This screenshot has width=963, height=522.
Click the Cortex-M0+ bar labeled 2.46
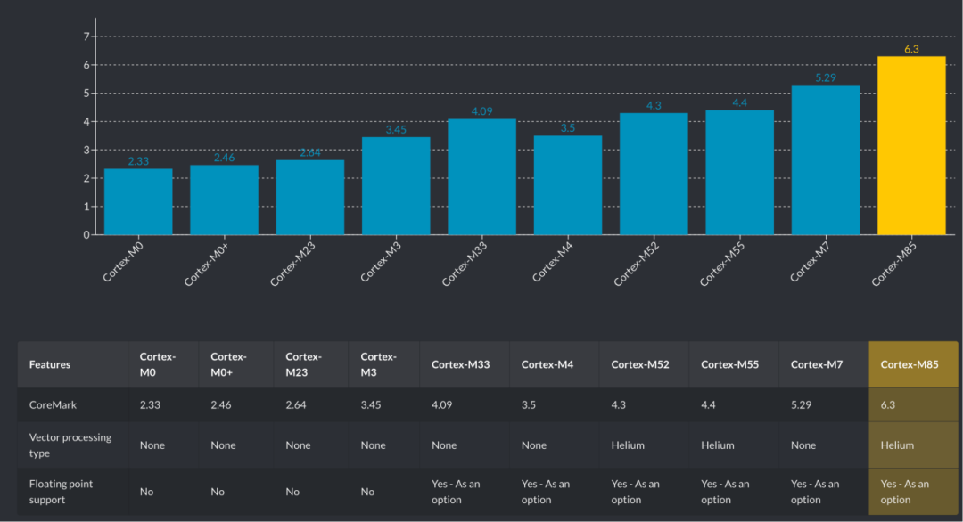[224, 200]
